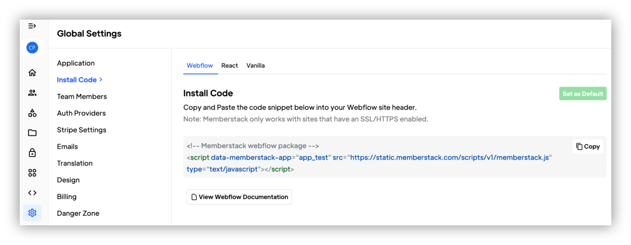
Task: Click the Set as Default button
Action: (x=582, y=94)
